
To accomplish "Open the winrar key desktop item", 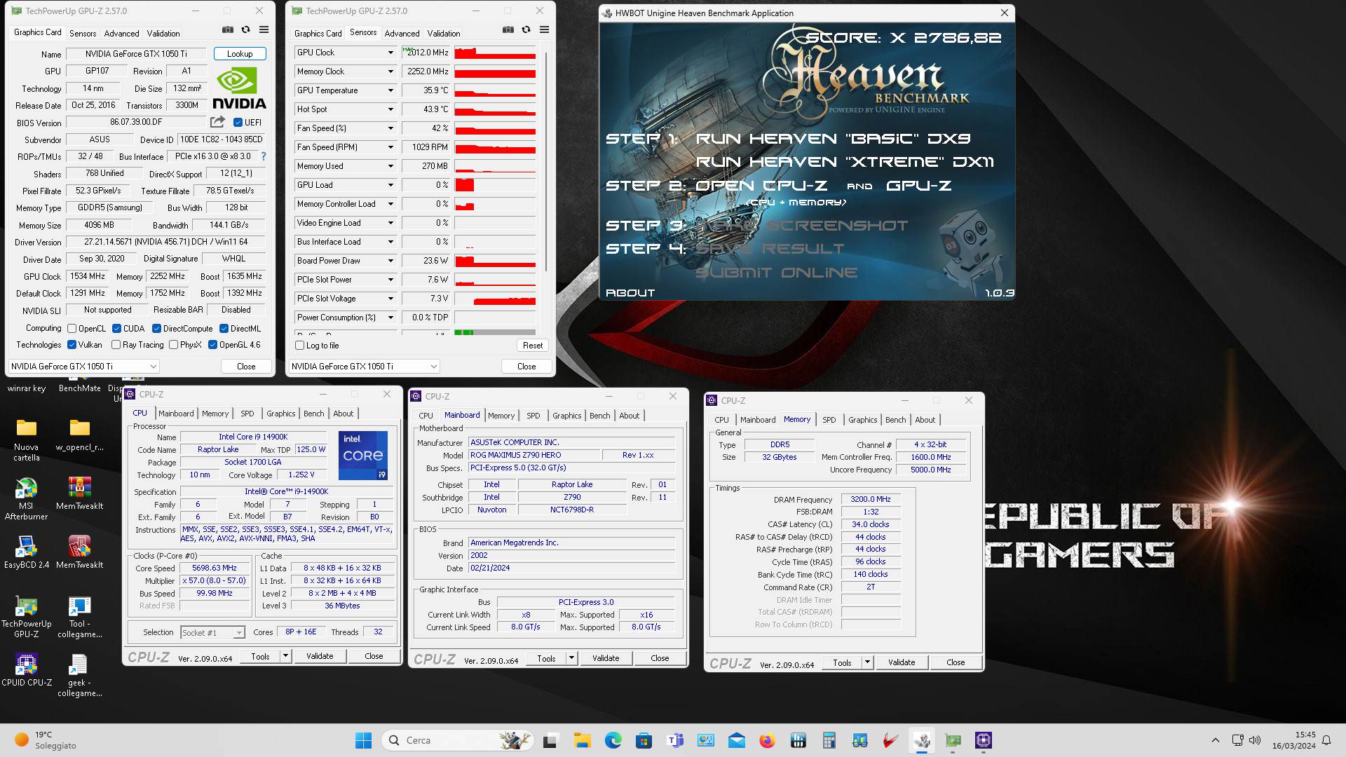I will (x=26, y=388).
